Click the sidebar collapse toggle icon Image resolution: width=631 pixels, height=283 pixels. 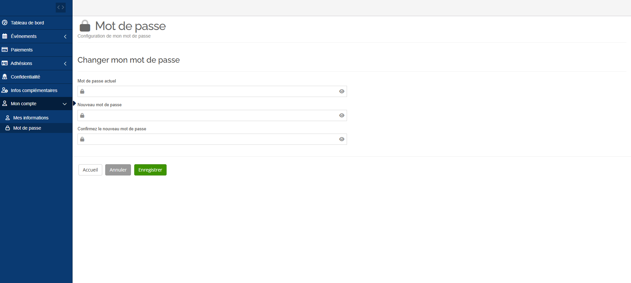click(x=61, y=7)
